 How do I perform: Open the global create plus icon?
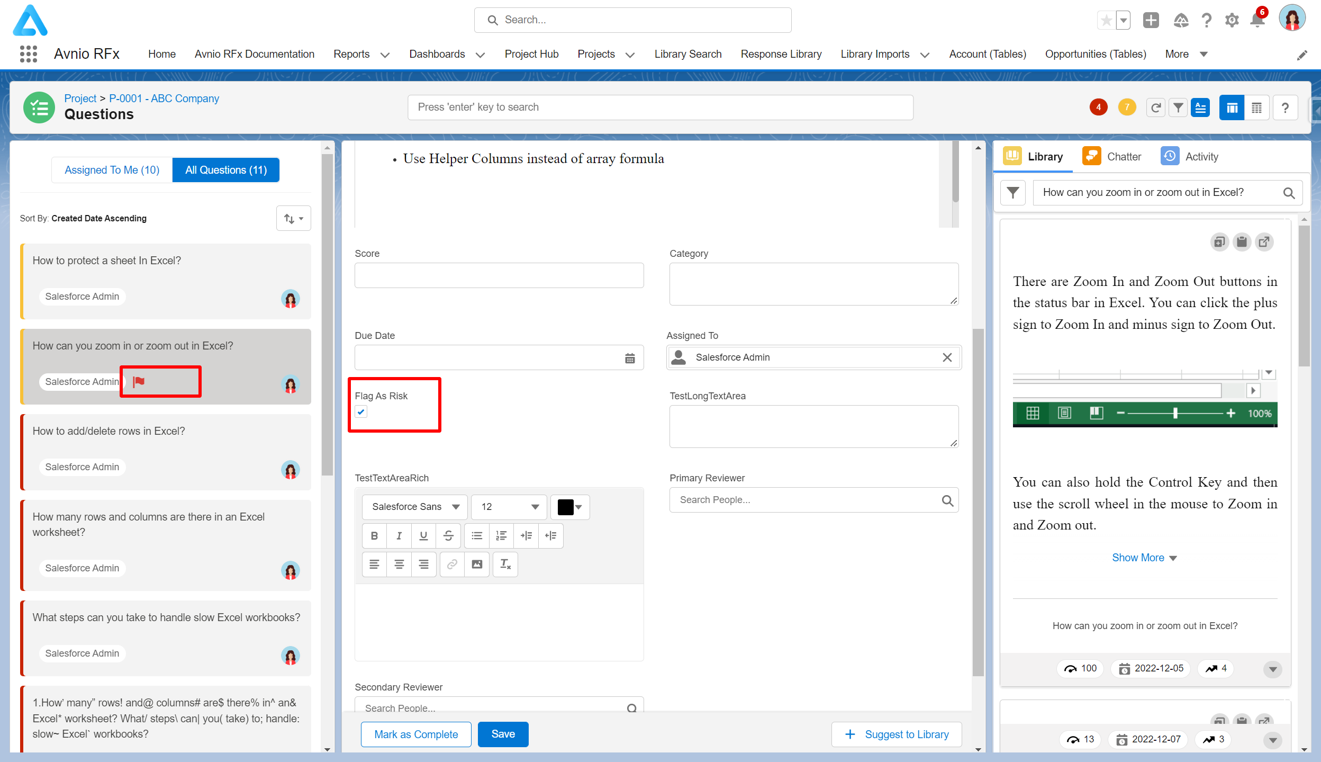[x=1151, y=21]
